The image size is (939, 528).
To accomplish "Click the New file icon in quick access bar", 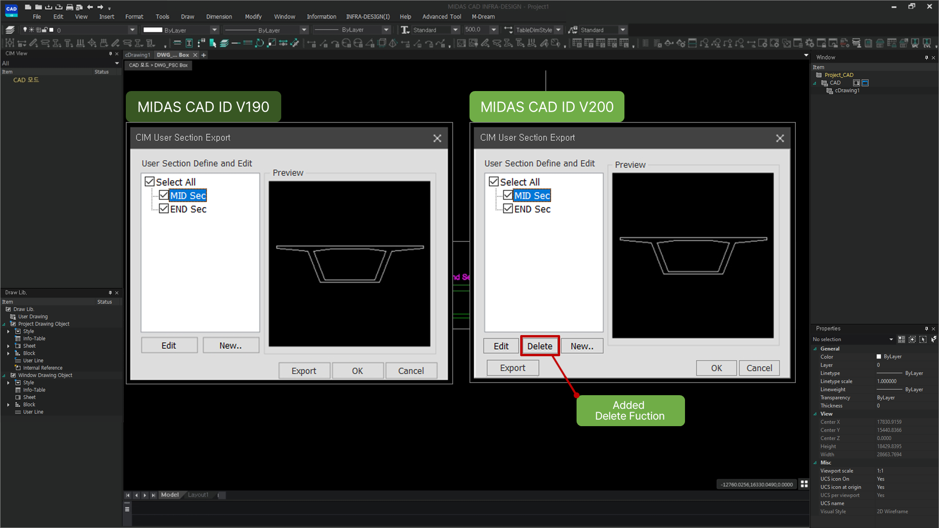I will (x=28, y=7).
